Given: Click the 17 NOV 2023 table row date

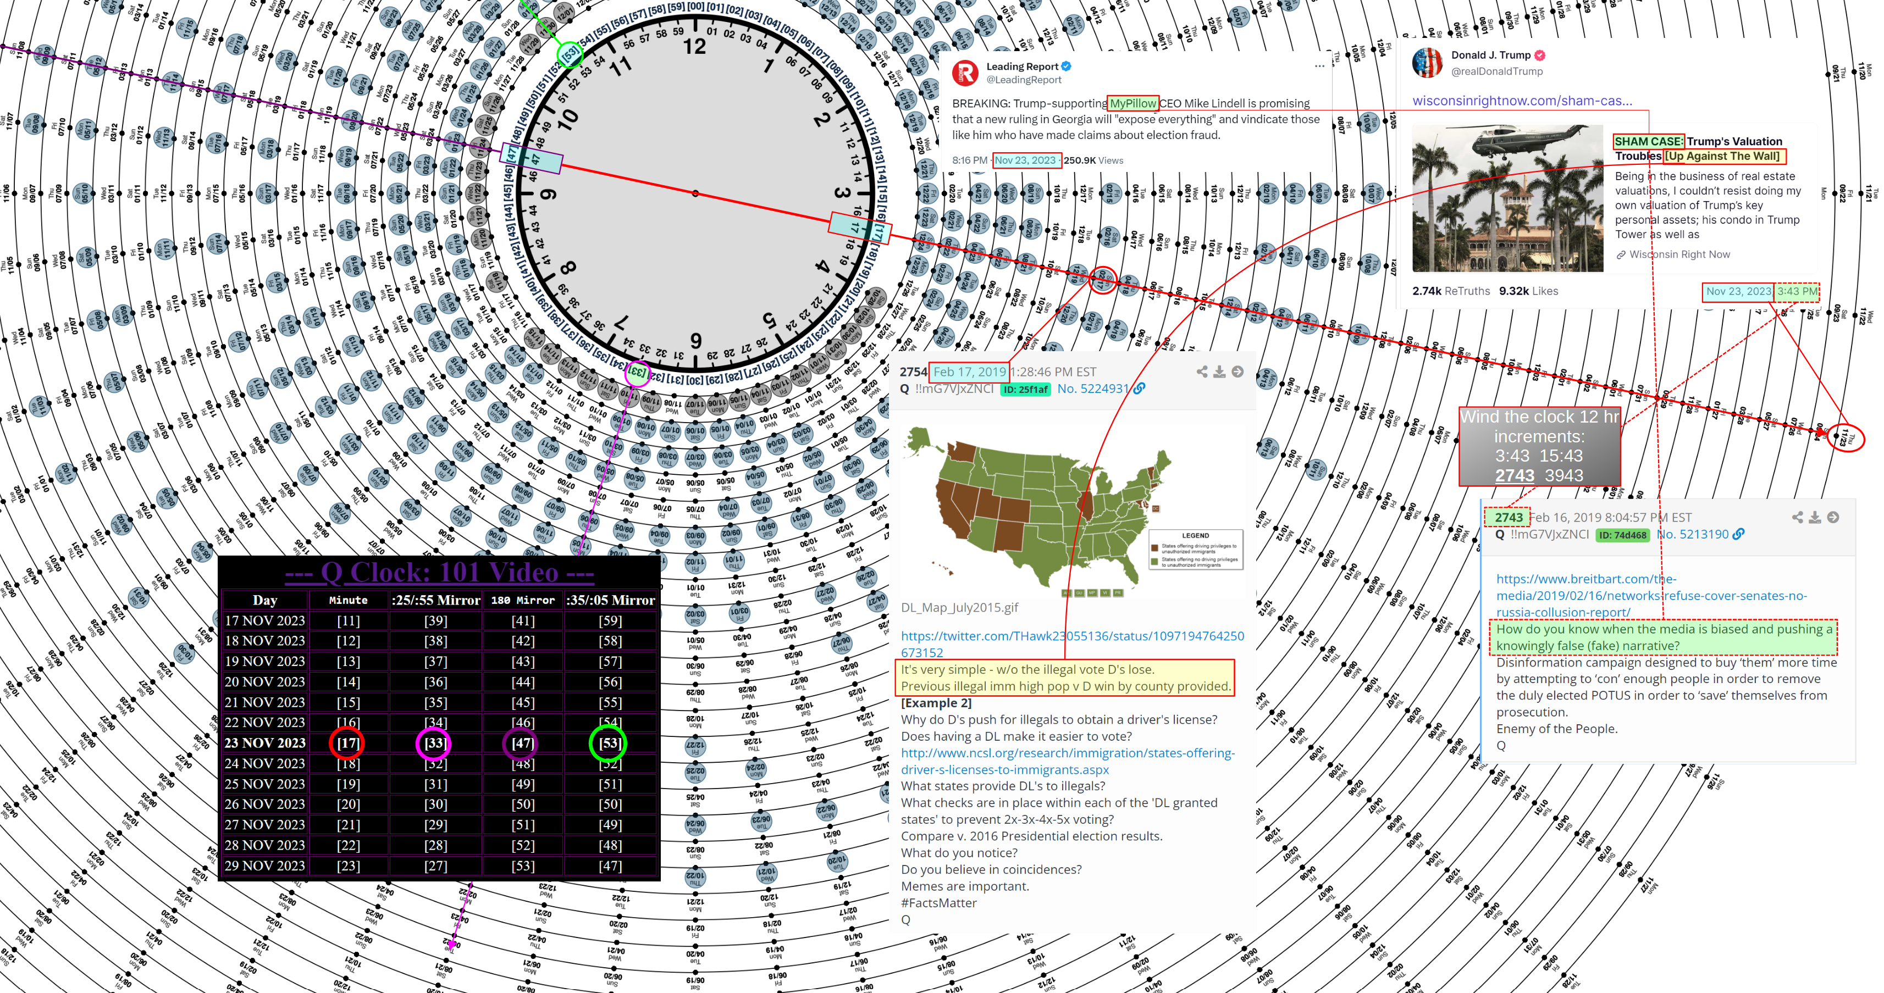Looking at the screenshot, I should pos(265,621).
